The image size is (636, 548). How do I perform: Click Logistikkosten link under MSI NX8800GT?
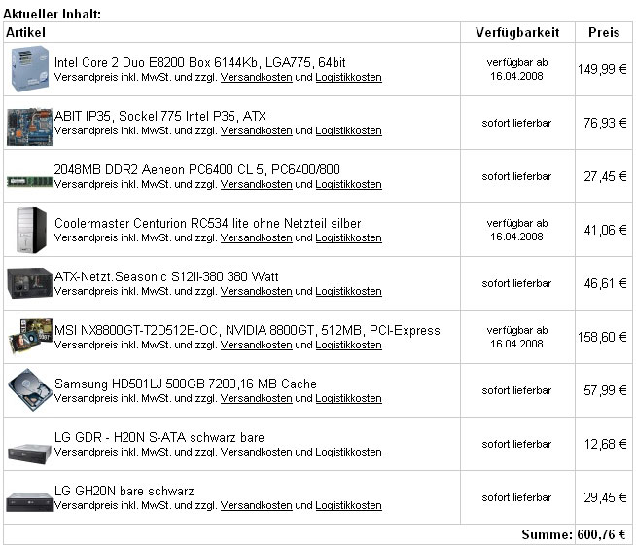point(348,345)
